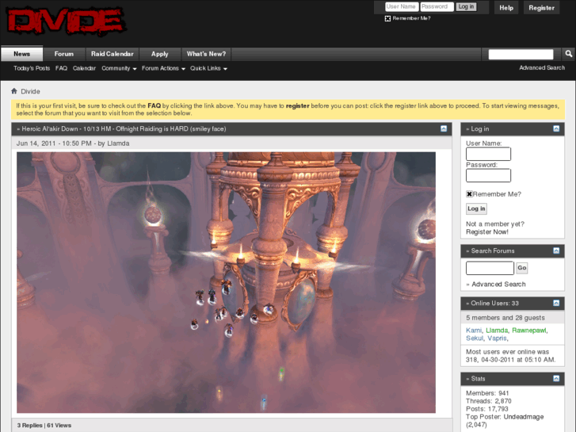Open online user Vapris's profile
576x432 pixels.
(497, 338)
